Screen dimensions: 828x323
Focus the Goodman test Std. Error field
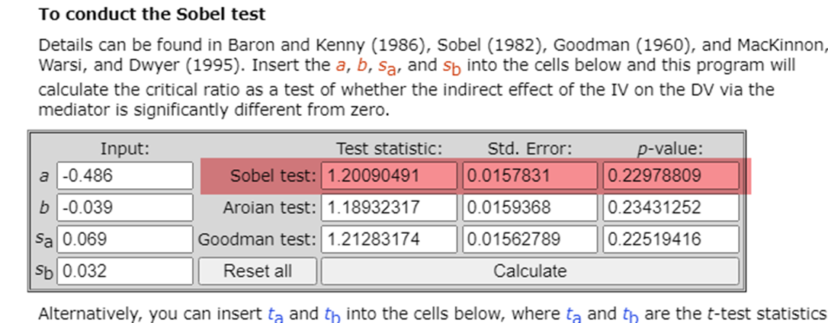[x=530, y=239]
